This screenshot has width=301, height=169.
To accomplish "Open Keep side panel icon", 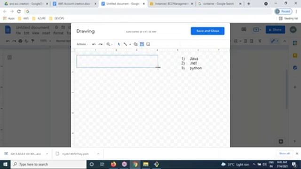I will tap(295, 55).
